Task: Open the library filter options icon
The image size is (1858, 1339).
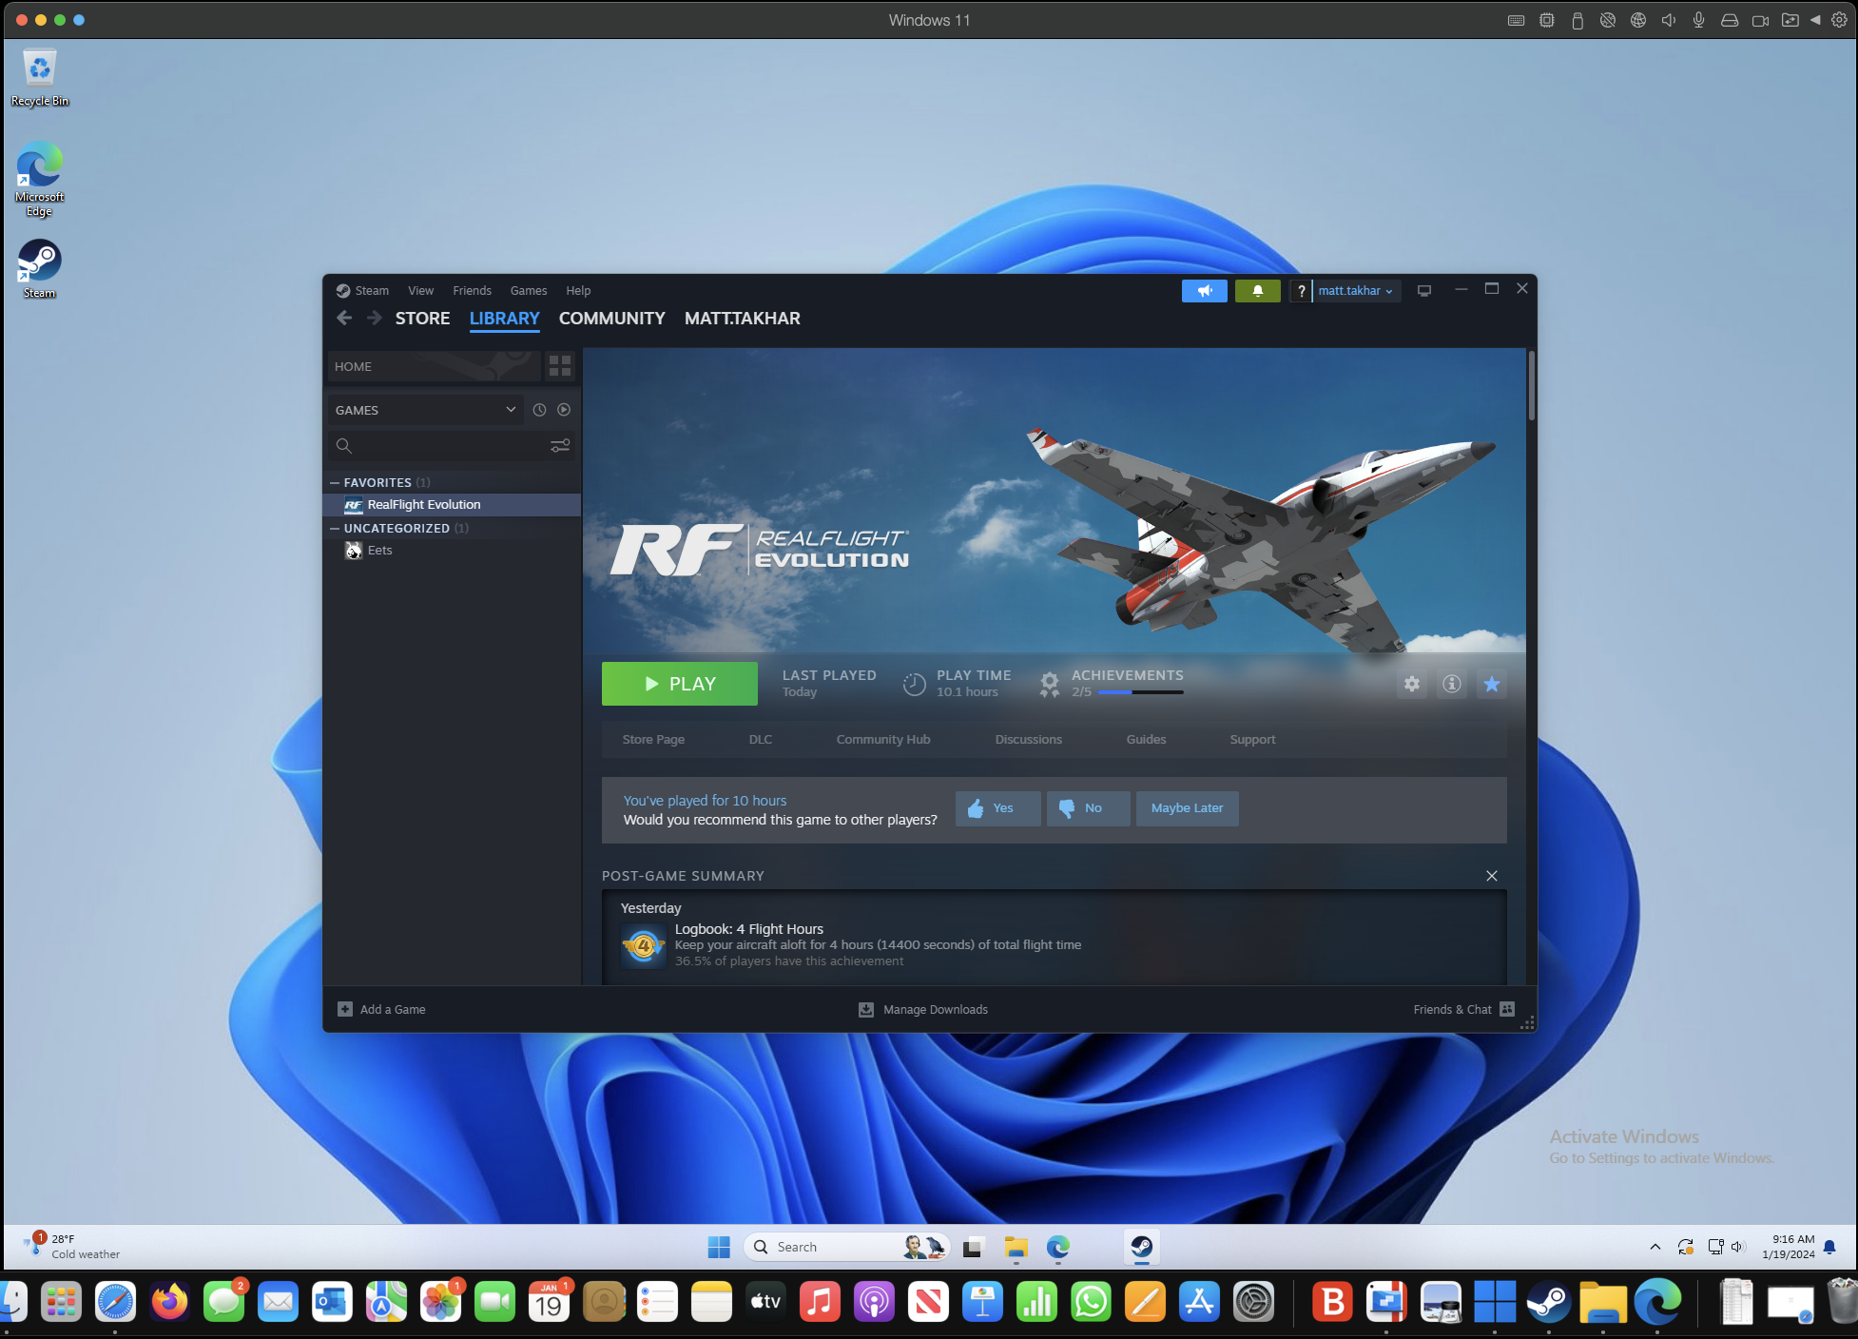Action: point(559,445)
